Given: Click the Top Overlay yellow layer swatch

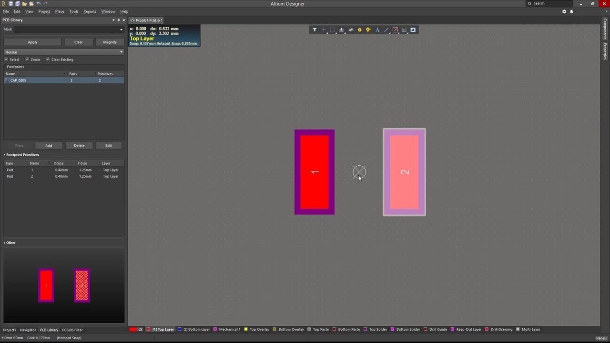Looking at the screenshot, I should coord(246,329).
